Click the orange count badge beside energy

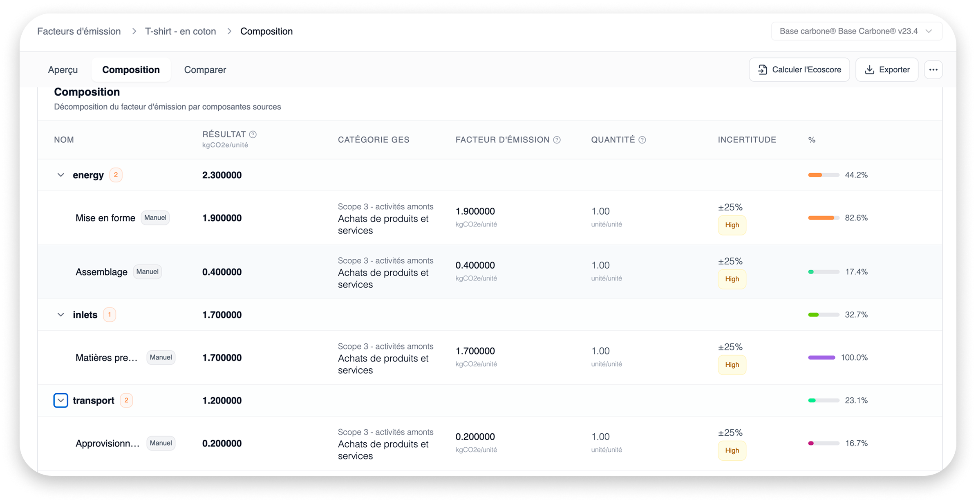[x=116, y=175]
